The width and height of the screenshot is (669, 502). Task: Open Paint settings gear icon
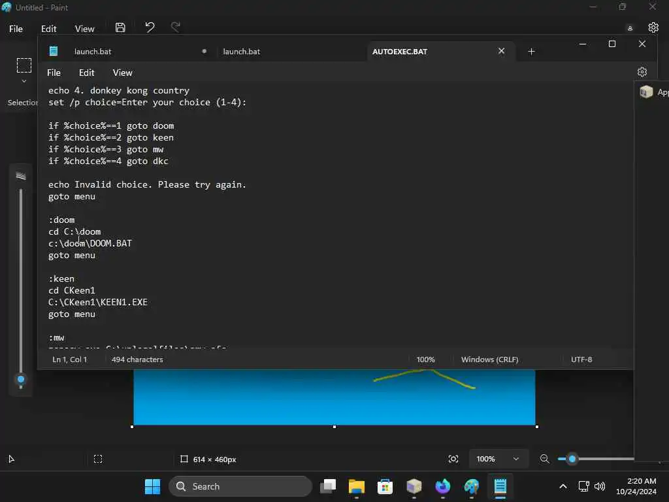pos(653,27)
